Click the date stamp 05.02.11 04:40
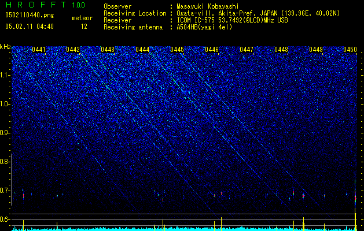Image resolution: width=364 pixels, height=231 pixels. tap(30, 27)
